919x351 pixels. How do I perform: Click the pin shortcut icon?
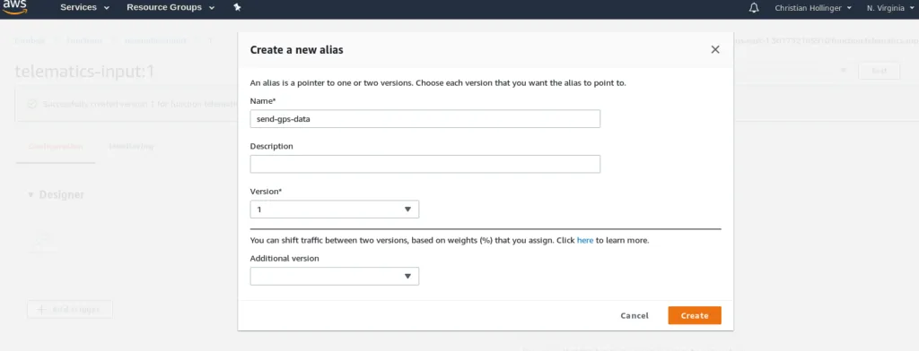(x=237, y=7)
